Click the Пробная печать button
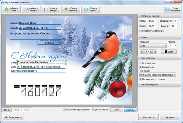 [x=13, y=117]
